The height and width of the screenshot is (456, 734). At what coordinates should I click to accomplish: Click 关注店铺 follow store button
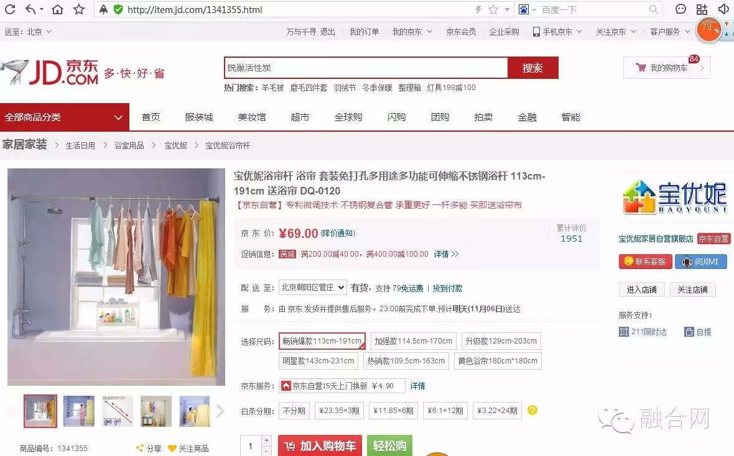click(692, 290)
